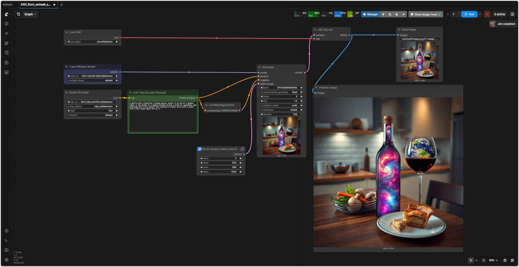The width and height of the screenshot is (519, 267).
Task: Click the red cancel run button
Action: pyautogui.click(x=487, y=14)
